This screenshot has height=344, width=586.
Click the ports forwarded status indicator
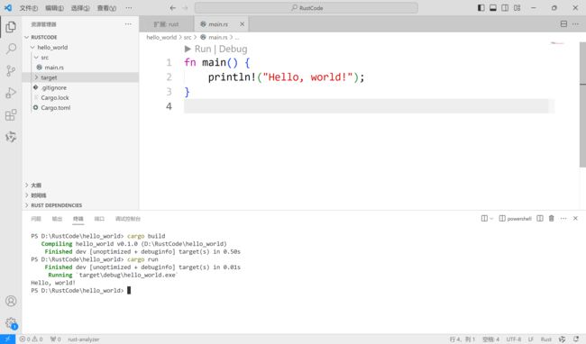pos(55,339)
